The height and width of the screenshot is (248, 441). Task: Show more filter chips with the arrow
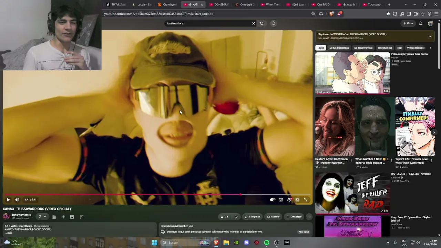click(x=430, y=48)
